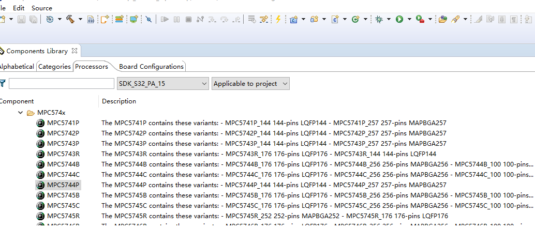Image resolution: width=535 pixels, height=228 pixels.
Task: Open the Applicable to project dropdown
Action: click(250, 84)
